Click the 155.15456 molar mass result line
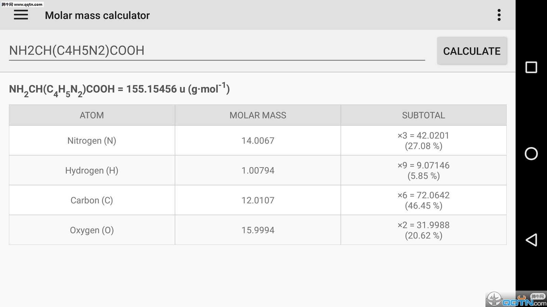The height and width of the screenshot is (307, 547). (x=119, y=89)
